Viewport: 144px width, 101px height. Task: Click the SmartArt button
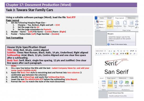127,84
